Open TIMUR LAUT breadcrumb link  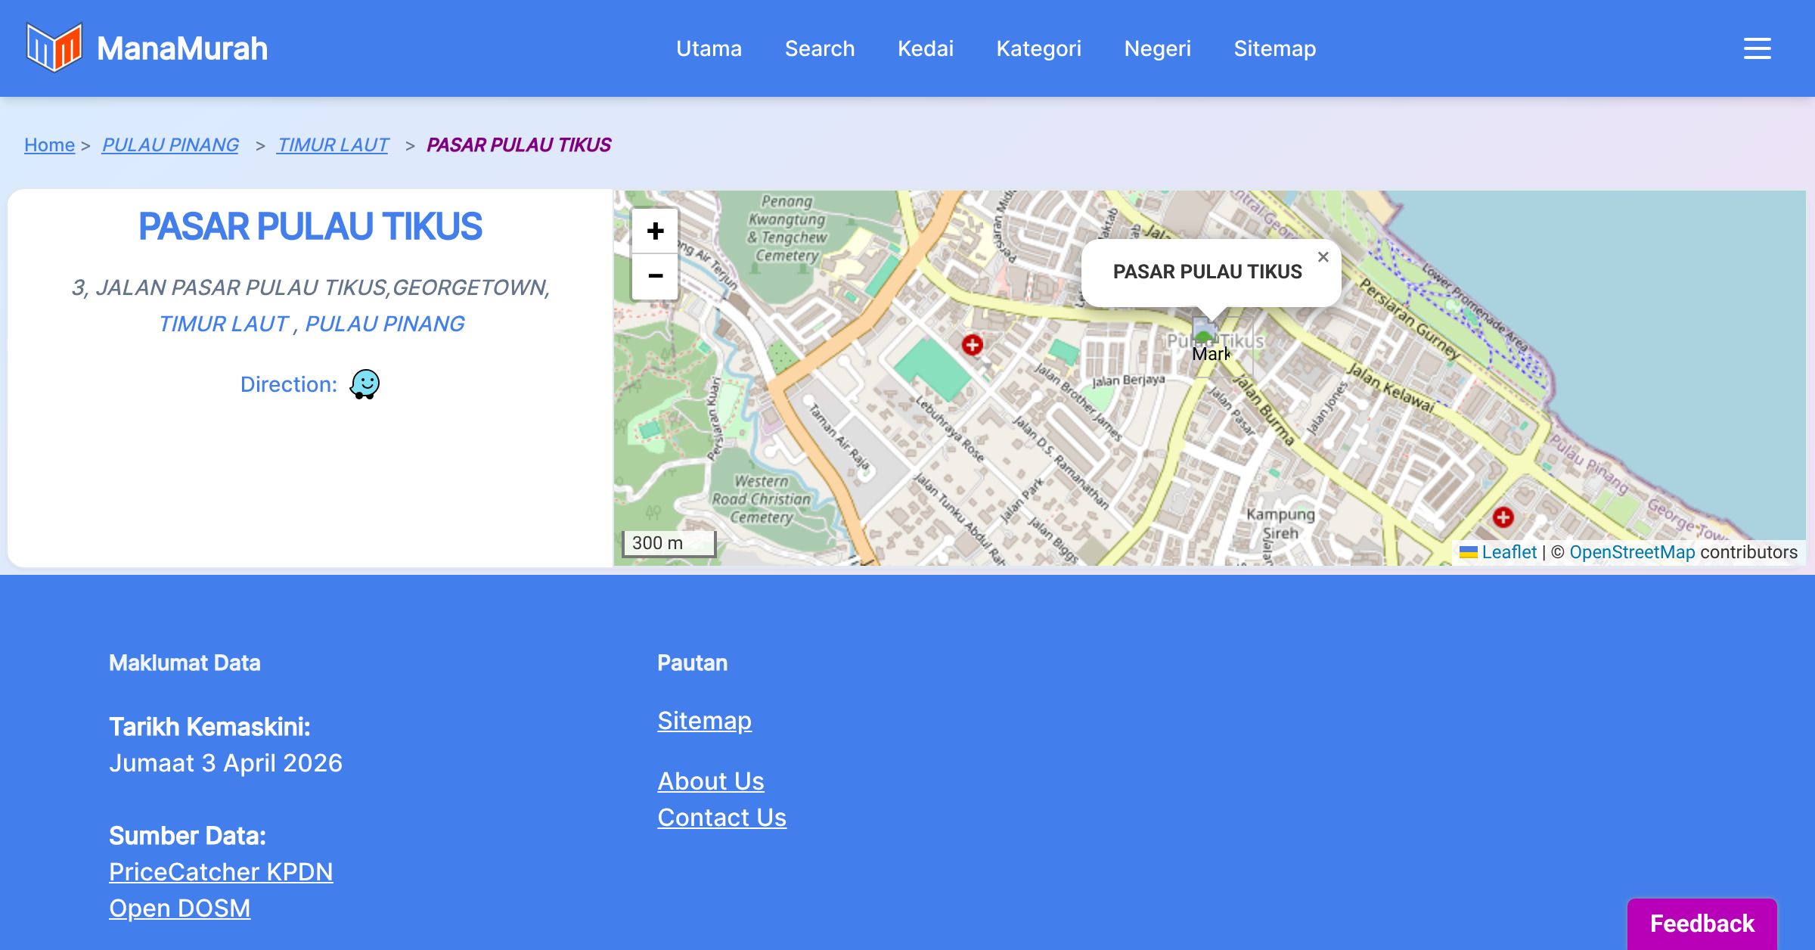pyautogui.click(x=333, y=144)
